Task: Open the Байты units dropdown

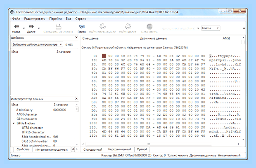Action: tap(211, 28)
